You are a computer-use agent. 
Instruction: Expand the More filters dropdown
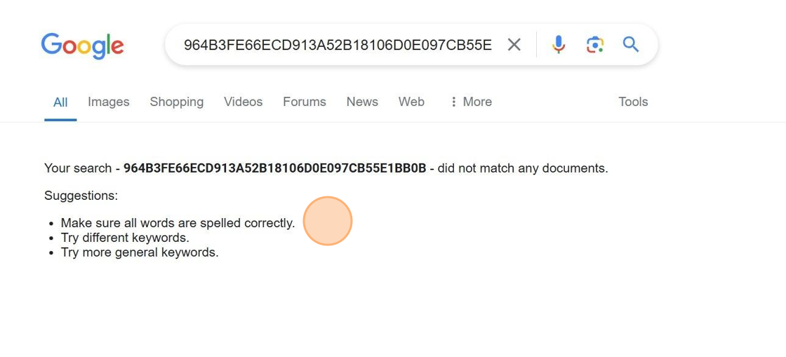[471, 102]
